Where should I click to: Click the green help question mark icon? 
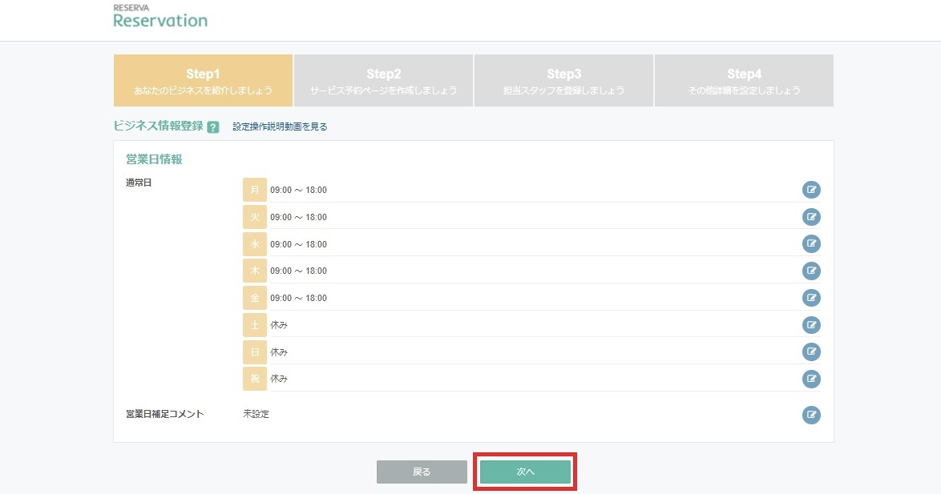pos(213,127)
